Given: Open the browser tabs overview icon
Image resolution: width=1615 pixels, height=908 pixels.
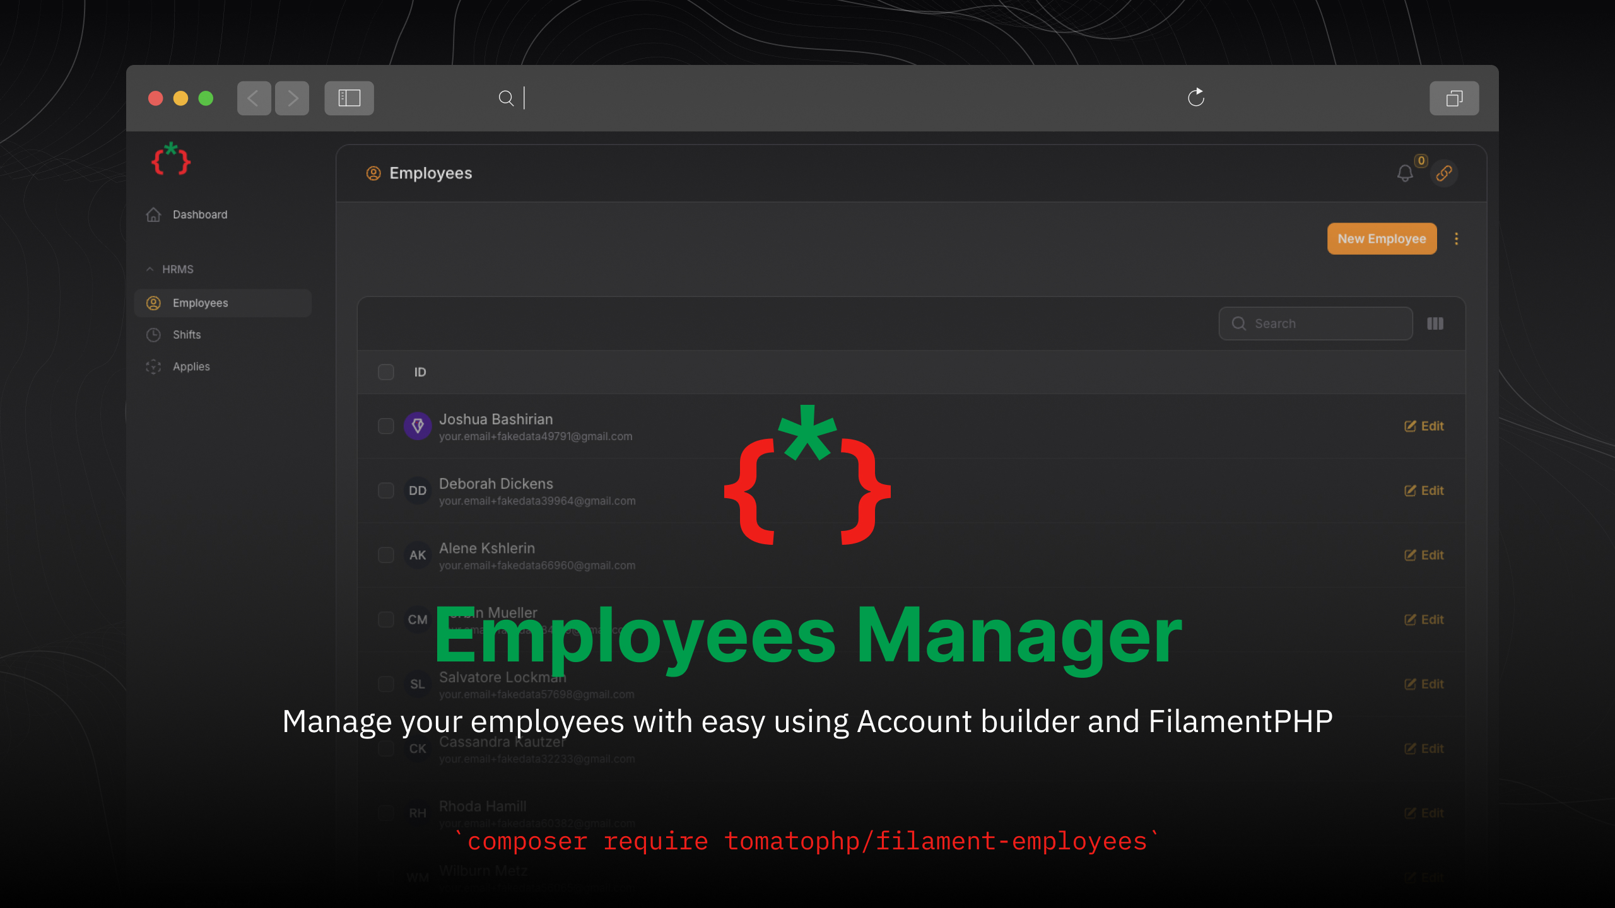Looking at the screenshot, I should click(x=1453, y=98).
